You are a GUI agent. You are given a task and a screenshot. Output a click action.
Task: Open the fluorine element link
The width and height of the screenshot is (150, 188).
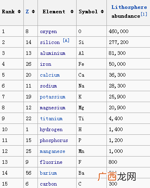pos(51,162)
